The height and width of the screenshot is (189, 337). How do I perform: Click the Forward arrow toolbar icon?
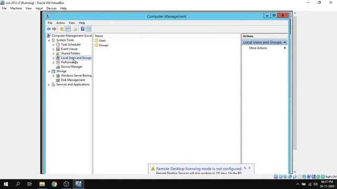pos(54,29)
